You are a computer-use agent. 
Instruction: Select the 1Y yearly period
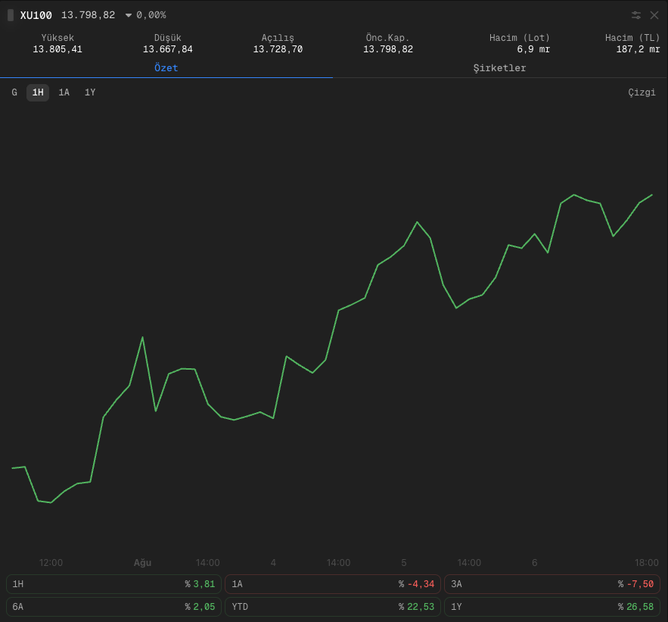pos(90,92)
